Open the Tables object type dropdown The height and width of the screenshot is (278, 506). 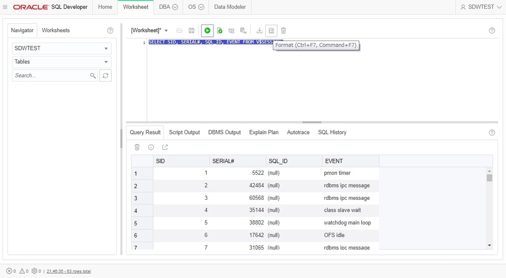pos(62,62)
